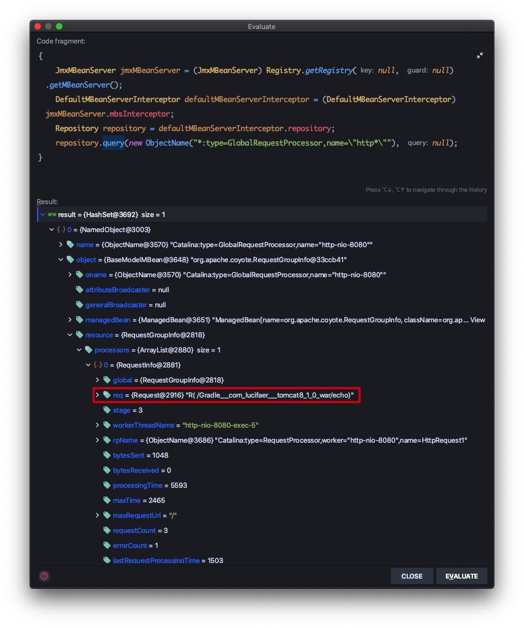Click inside the code fragment editor
Viewport: 524px width, 628px height.
pos(258,172)
